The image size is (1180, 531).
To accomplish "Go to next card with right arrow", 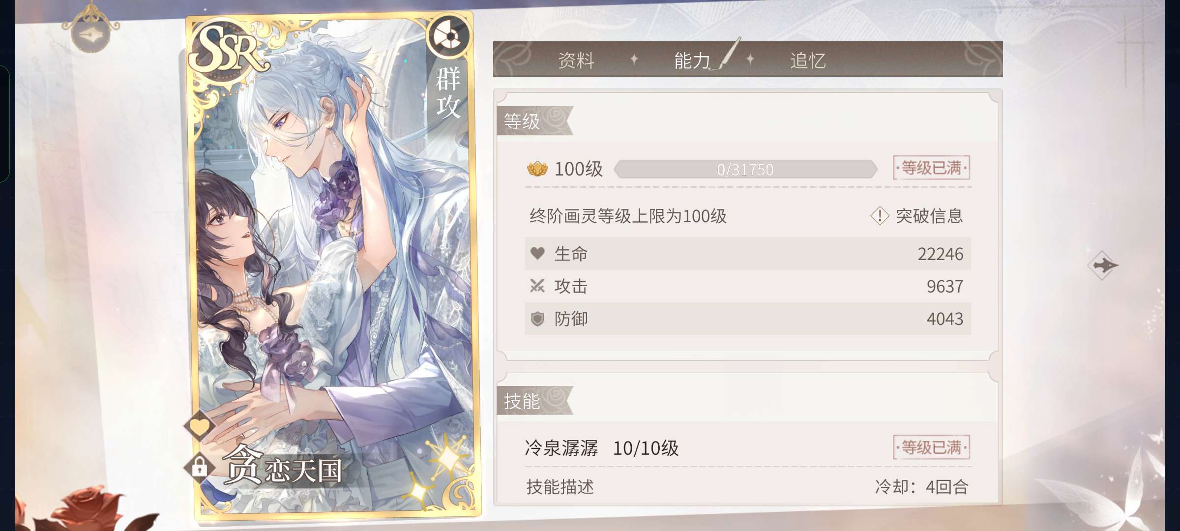I will [x=1103, y=265].
